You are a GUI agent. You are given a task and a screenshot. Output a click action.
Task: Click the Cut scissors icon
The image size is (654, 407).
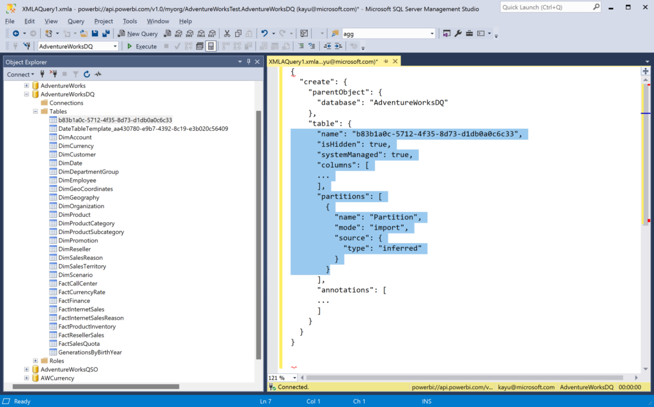pyautogui.click(x=227, y=34)
